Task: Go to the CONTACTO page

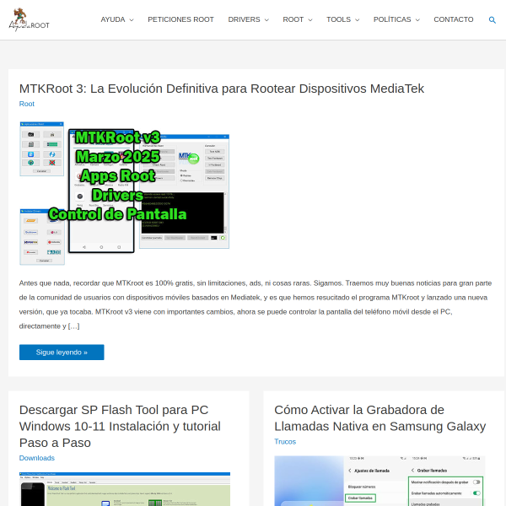Action: 454,19
